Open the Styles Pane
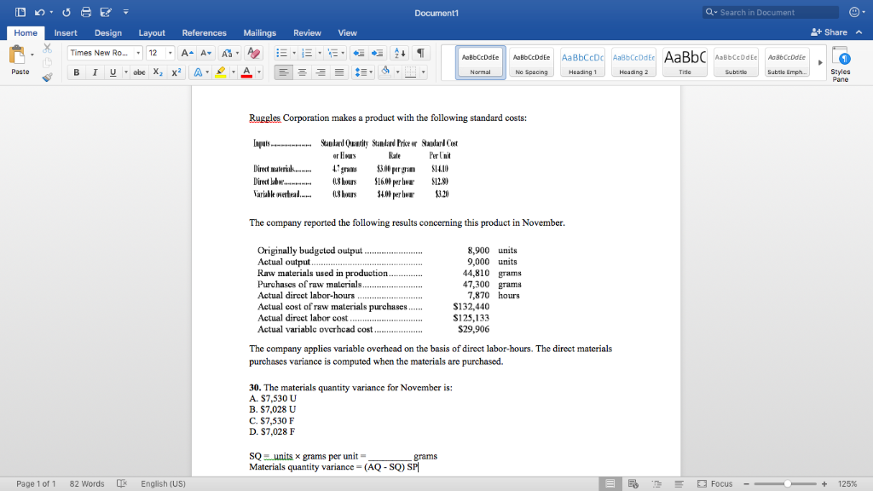 click(840, 65)
